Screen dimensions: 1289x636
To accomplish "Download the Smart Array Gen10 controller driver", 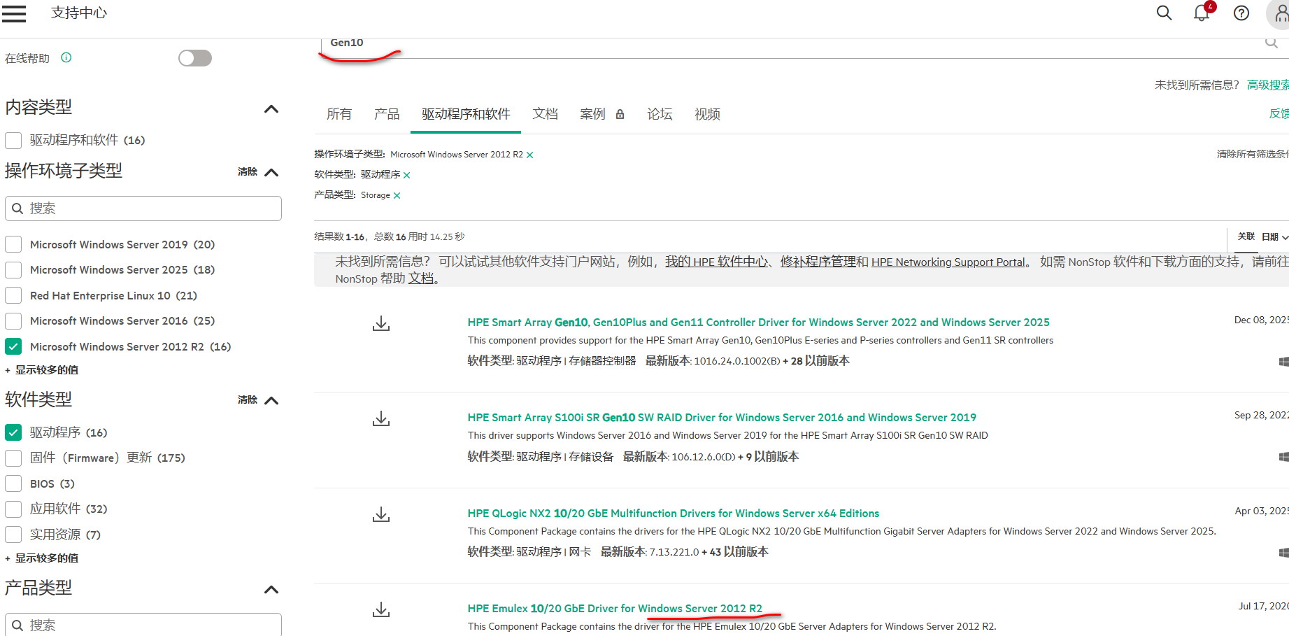I will [381, 324].
